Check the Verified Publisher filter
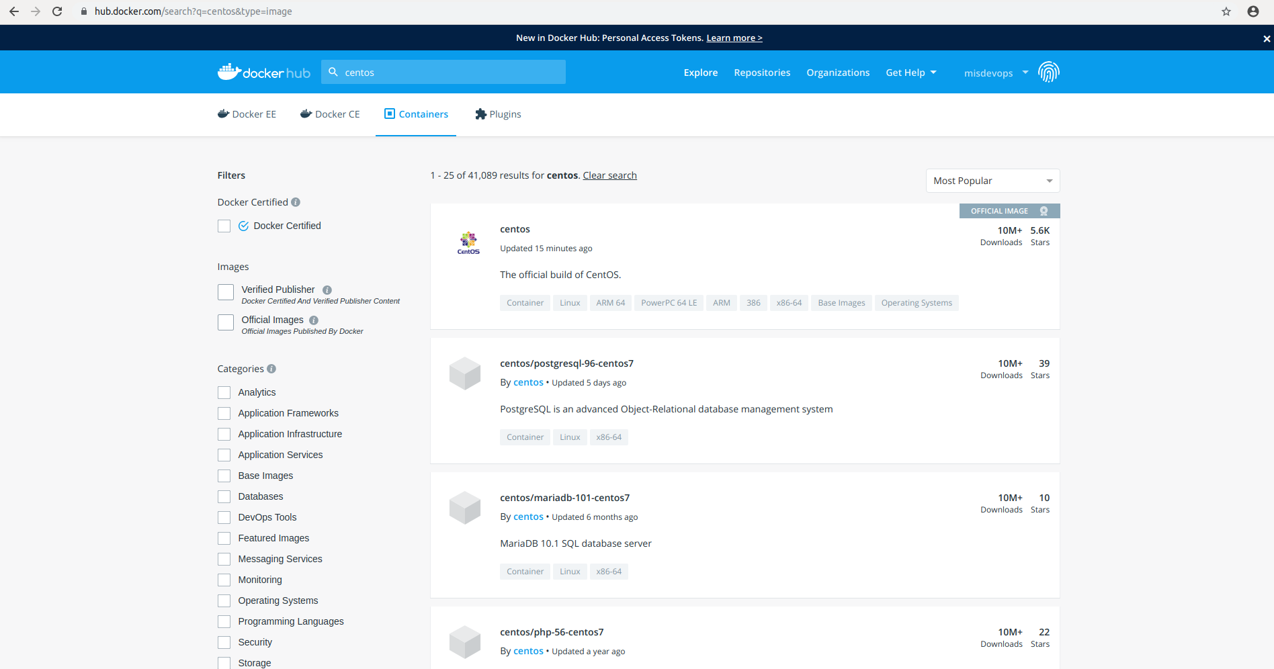Viewport: 1274px width, 669px height. [226, 292]
